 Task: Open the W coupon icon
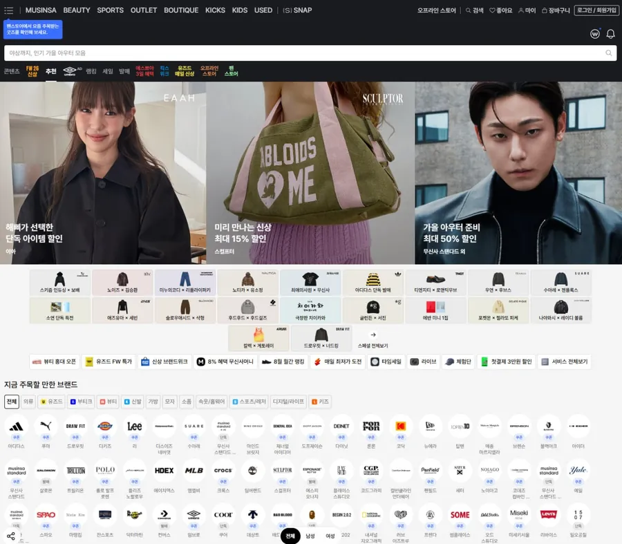[x=594, y=34]
